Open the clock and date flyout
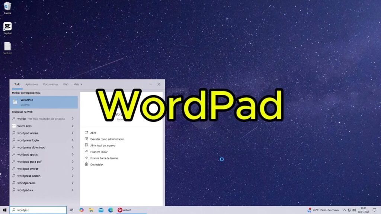Image resolution: width=381 pixels, height=214 pixels. pos(363,210)
